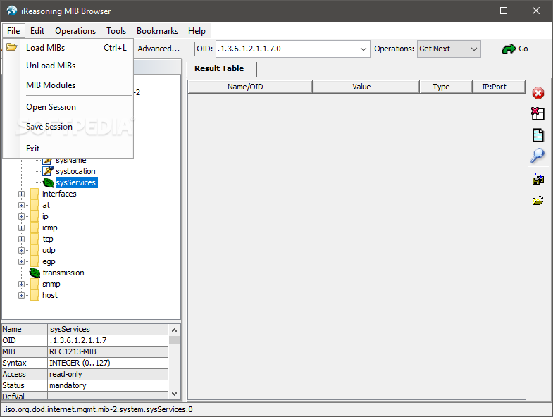Expand the ip tree node
553x417 pixels.
[22, 217]
